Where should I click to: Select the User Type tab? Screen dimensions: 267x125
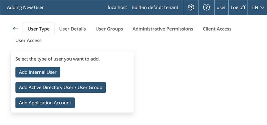(x=39, y=29)
